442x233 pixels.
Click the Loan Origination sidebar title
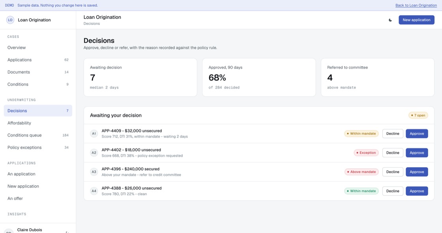point(34,20)
